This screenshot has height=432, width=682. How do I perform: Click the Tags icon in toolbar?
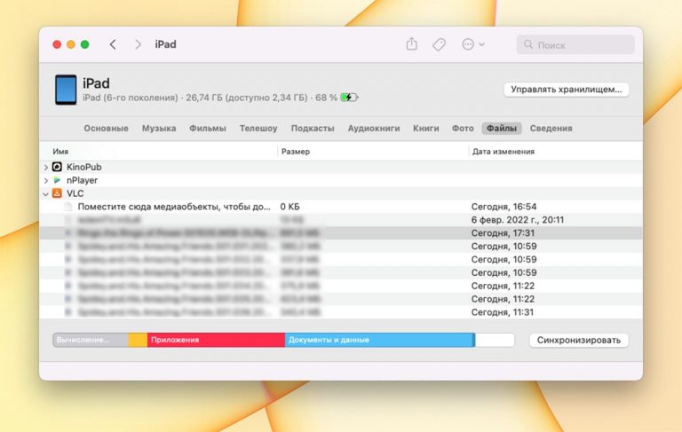[439, 44]
